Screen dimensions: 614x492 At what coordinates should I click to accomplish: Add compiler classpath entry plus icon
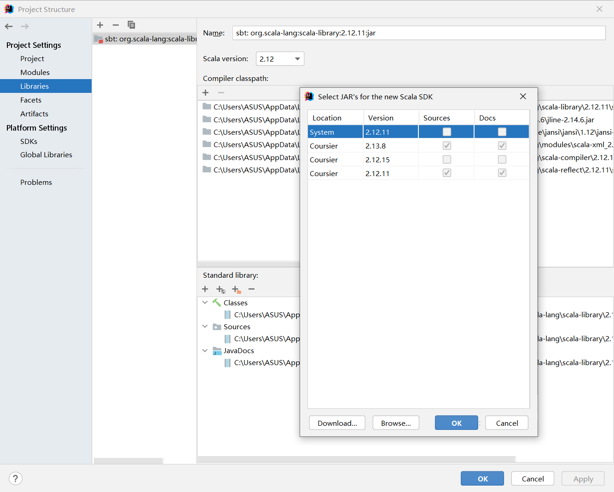(x=206, y=92)
